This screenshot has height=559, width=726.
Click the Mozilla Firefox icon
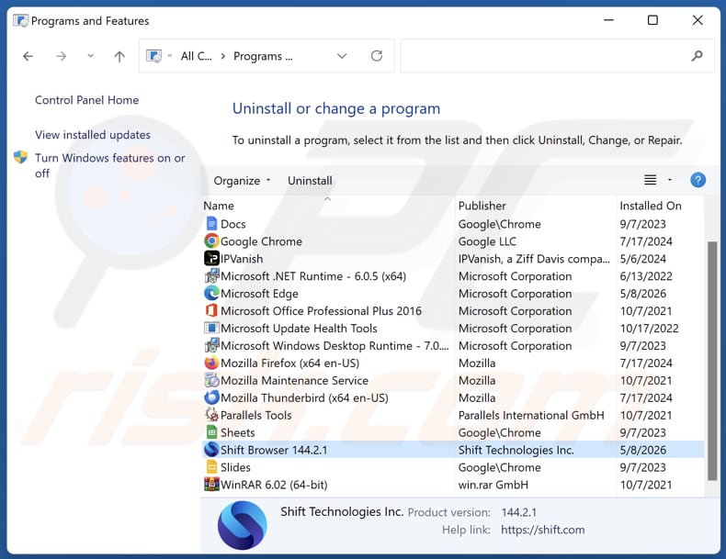[x=211, y=363]
